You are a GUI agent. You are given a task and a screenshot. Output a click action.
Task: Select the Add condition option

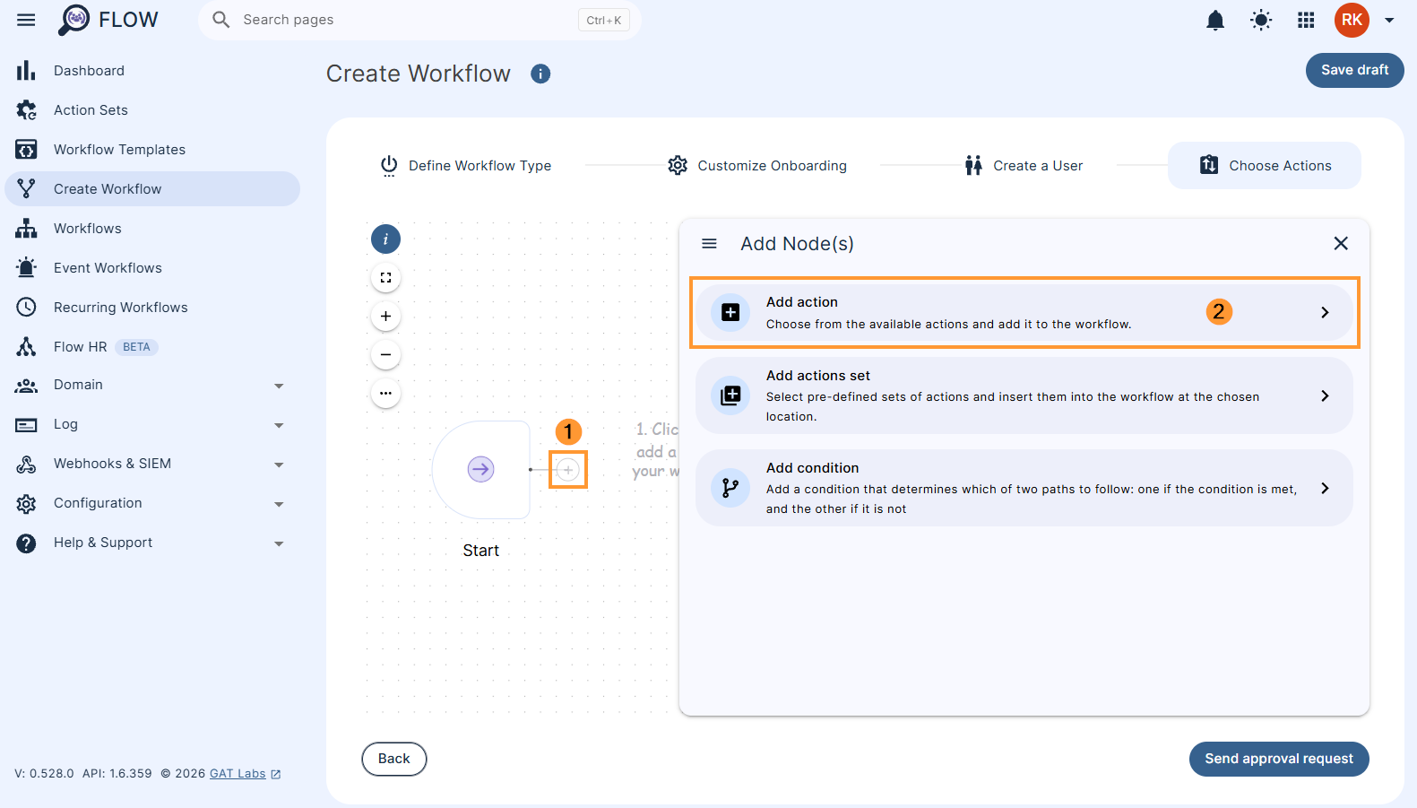[1024, 488]
